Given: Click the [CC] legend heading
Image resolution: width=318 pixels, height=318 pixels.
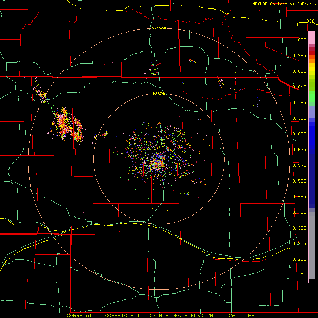Looking at the screenshot, I should coord(302,24).
